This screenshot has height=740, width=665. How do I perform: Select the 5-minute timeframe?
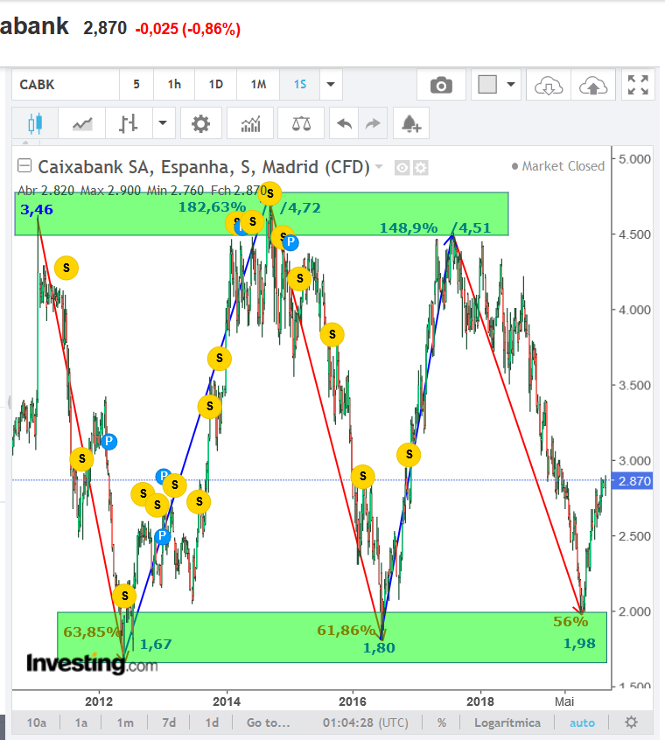(x=136, y=85)
